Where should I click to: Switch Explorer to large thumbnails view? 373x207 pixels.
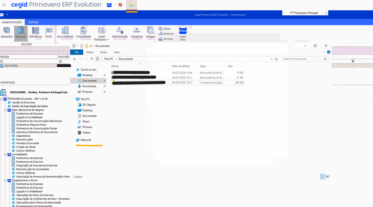point(328,177)
